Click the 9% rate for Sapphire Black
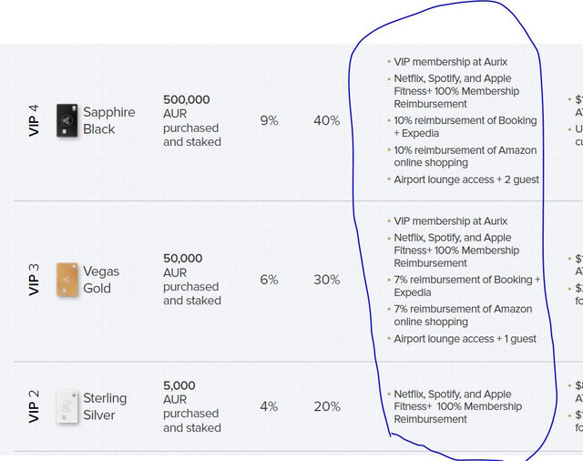The image size is (583, 461). [269, 120]
